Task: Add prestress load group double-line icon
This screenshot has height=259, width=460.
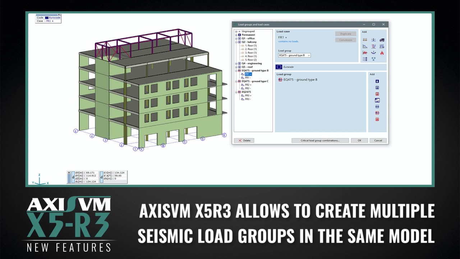Action: (x=377, y=106)
